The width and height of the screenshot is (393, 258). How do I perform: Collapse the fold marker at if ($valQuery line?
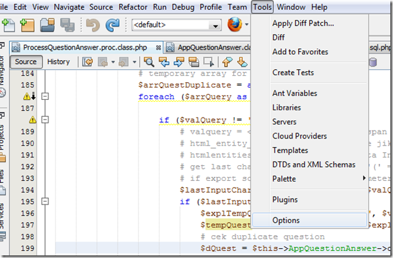tap(45, 120)
